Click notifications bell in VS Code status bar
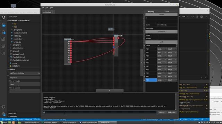 tap(207, 120)
